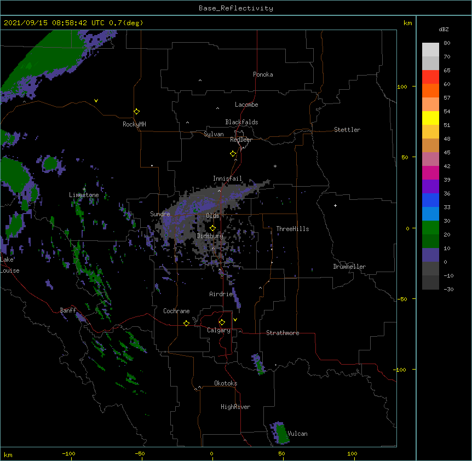Click the Cochrane city label
The height and width of the screenshot is (461, 472).
pyautogui.click(x=176, y=311)
